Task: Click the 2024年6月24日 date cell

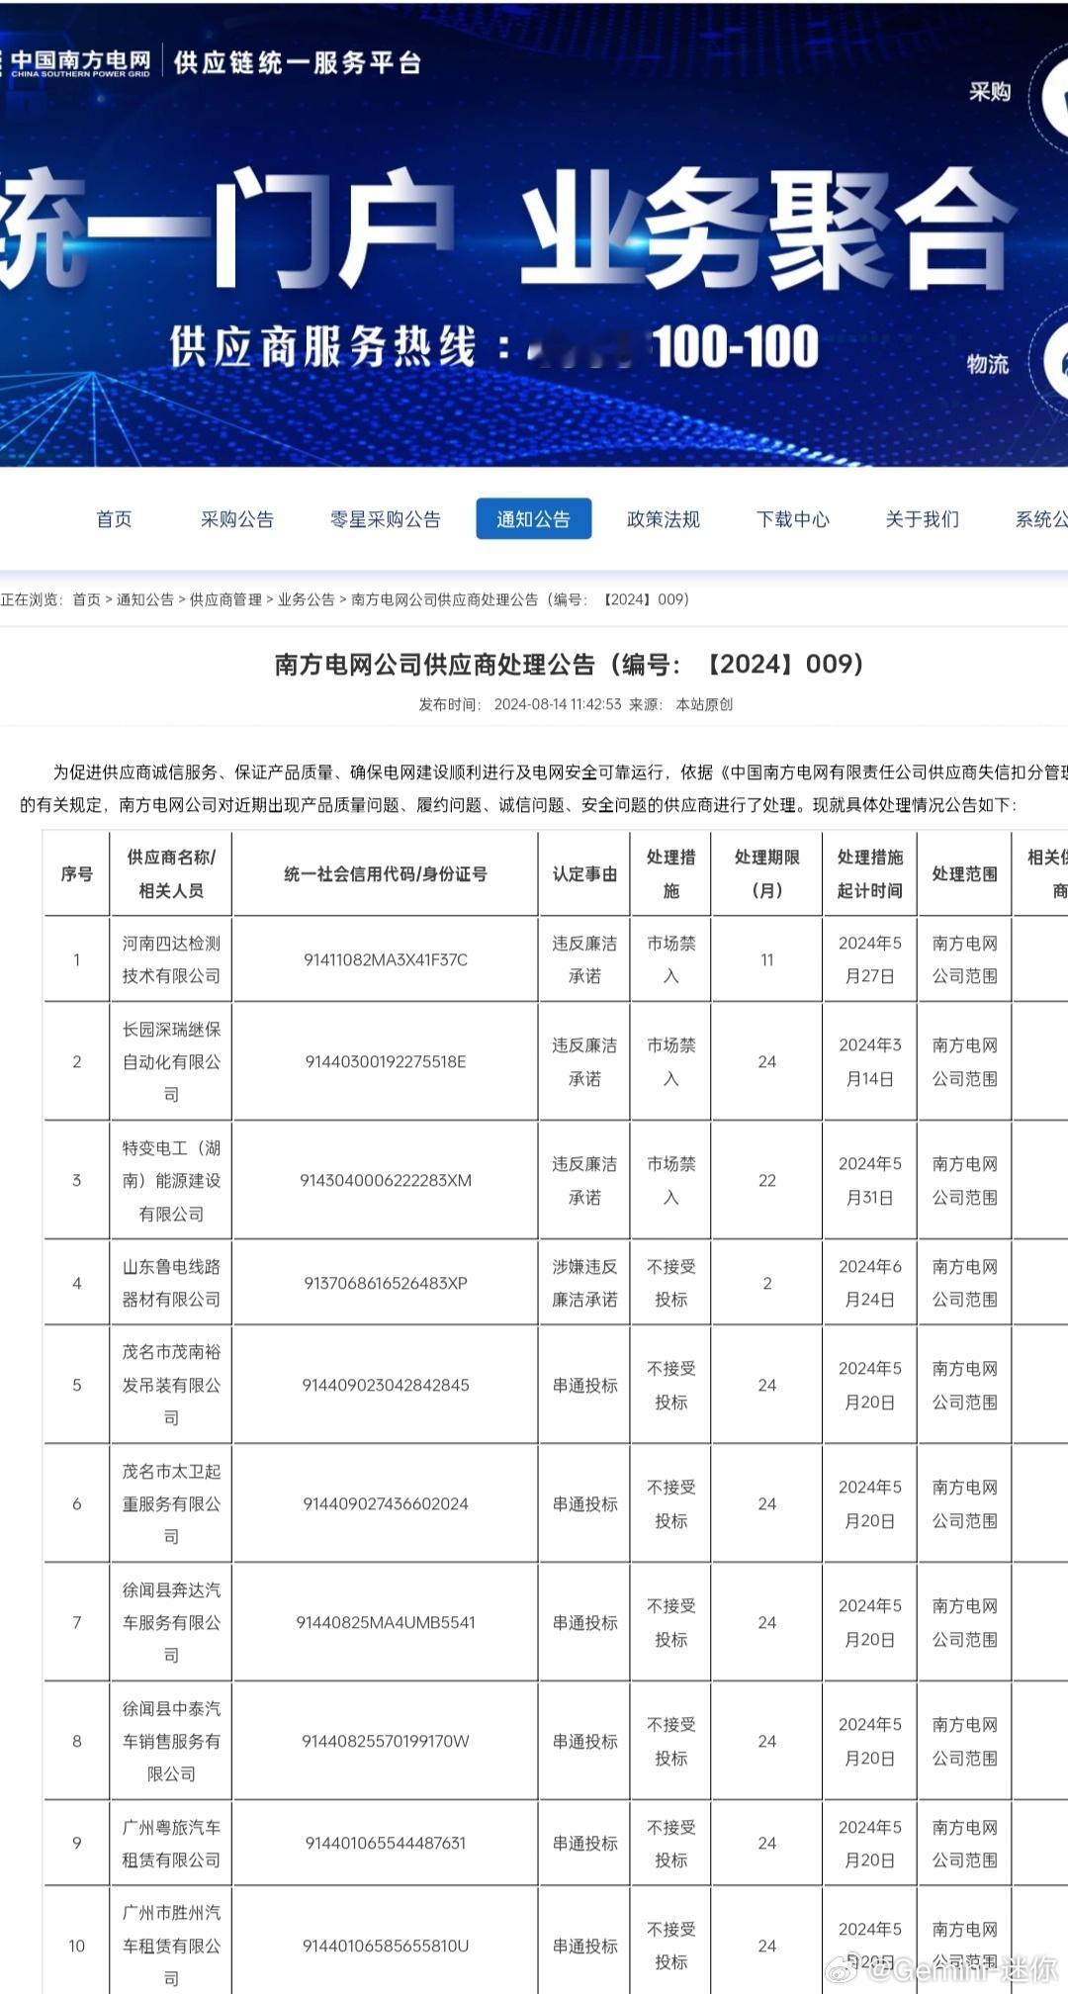Action: pyautogui.click(x=870, y=1283)
